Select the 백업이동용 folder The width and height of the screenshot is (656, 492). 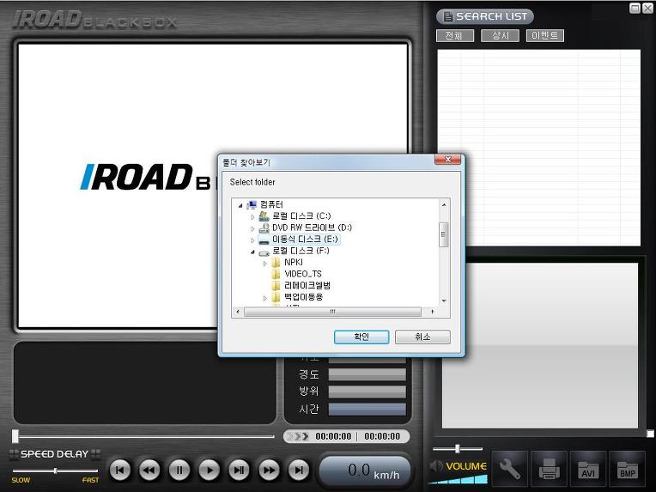click(304, 297)
